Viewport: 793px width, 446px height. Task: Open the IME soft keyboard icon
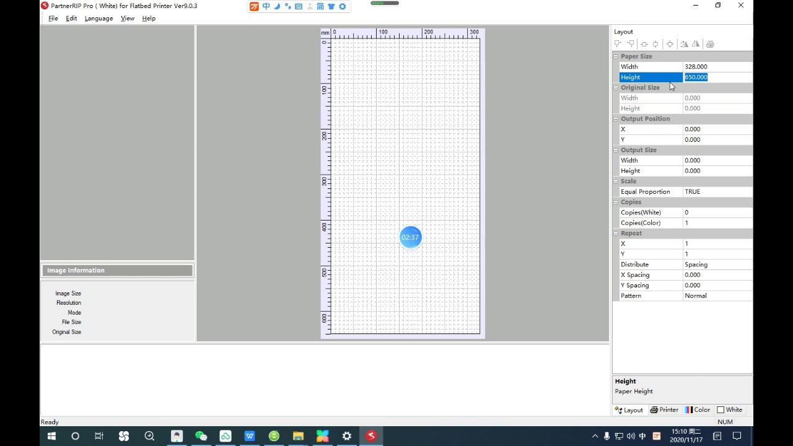coord(299,6)
